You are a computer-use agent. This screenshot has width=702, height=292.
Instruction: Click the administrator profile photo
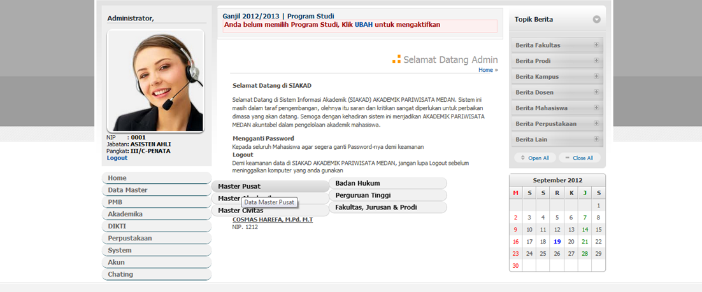[155, 81]
